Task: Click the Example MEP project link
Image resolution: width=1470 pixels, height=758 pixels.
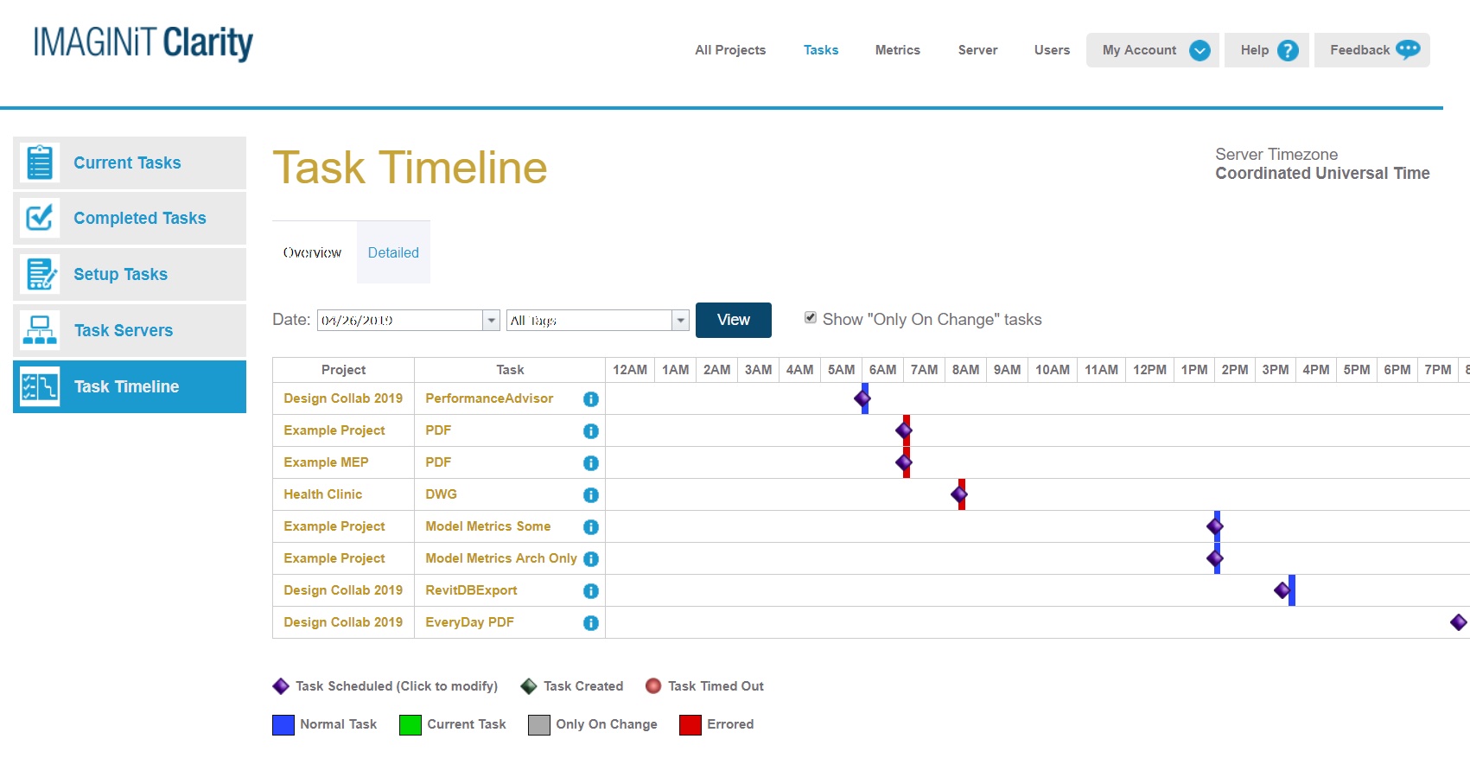Action: click(x=326, y=462)
